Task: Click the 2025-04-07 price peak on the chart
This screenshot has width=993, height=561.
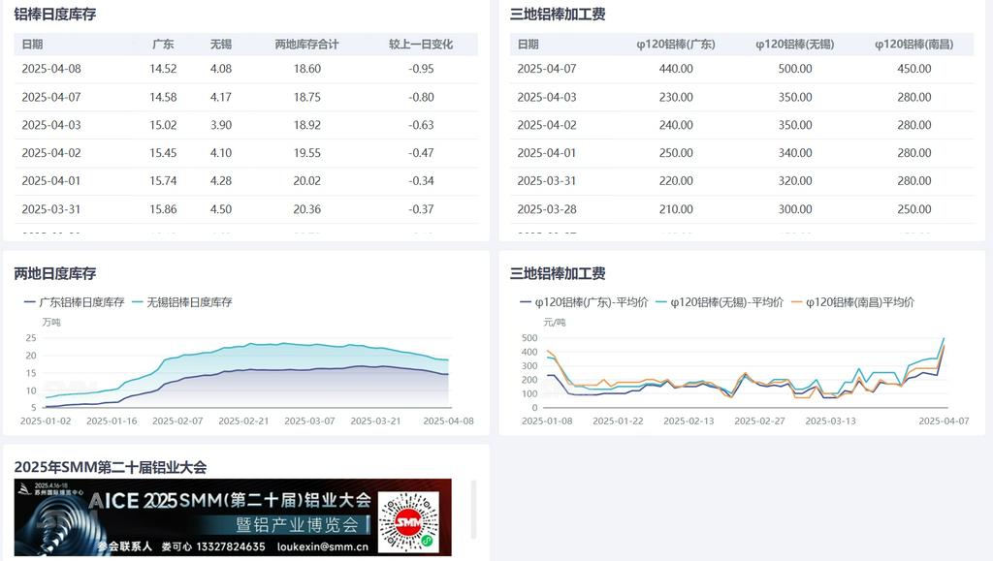Action: click(x=944, y=339)
